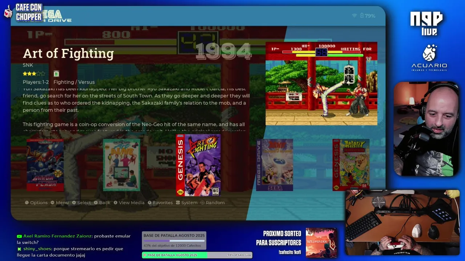
Task: Click the Fighting / Versus genre label
Action: (x=74, y=82)
